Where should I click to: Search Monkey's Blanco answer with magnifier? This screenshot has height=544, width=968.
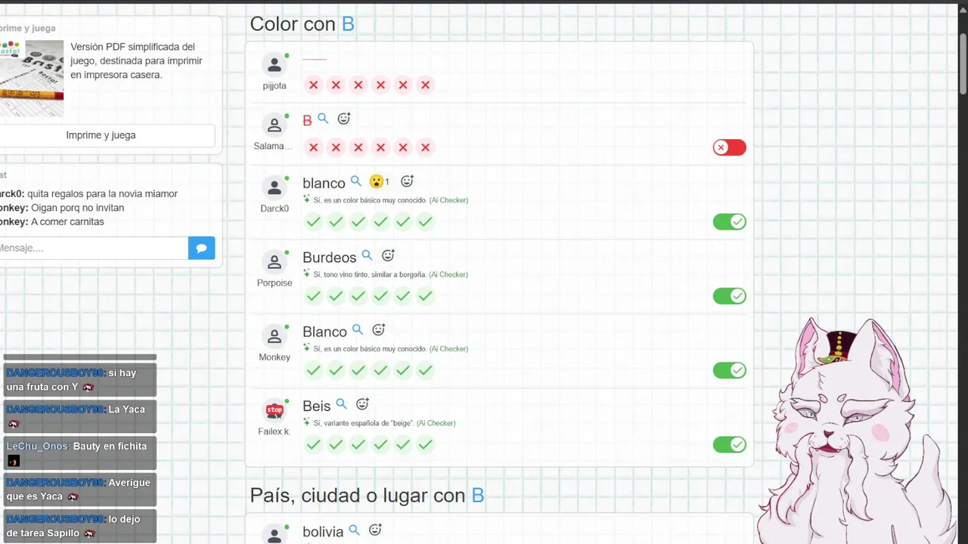point(358,330)
